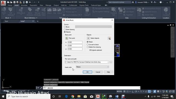The height and width of the screenshot is (99, 176).
Task: Choose Delete from drawing option
Action: [87, 47]
